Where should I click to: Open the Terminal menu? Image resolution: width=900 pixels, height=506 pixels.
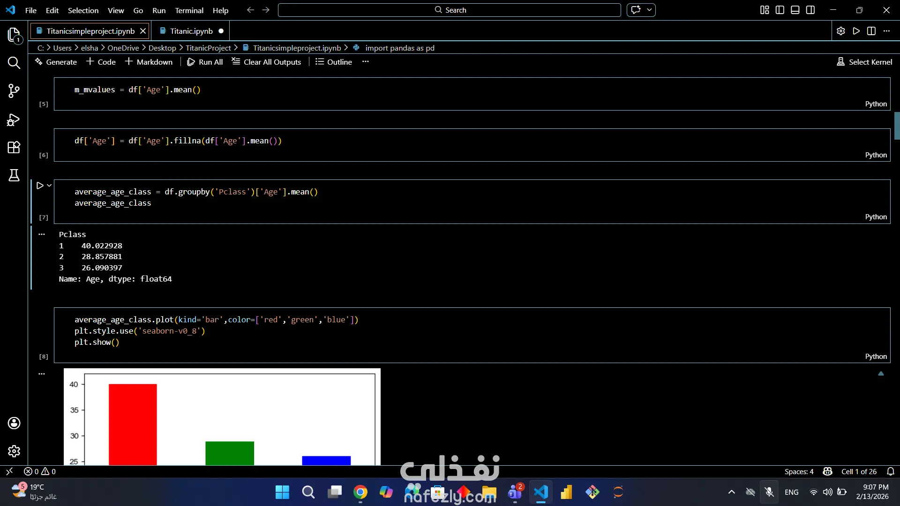click(189, 10)
